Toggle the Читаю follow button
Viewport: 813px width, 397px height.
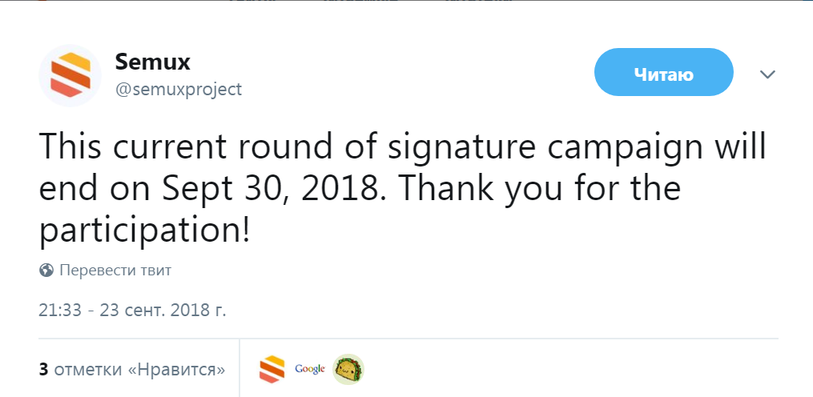click(664, 73)
